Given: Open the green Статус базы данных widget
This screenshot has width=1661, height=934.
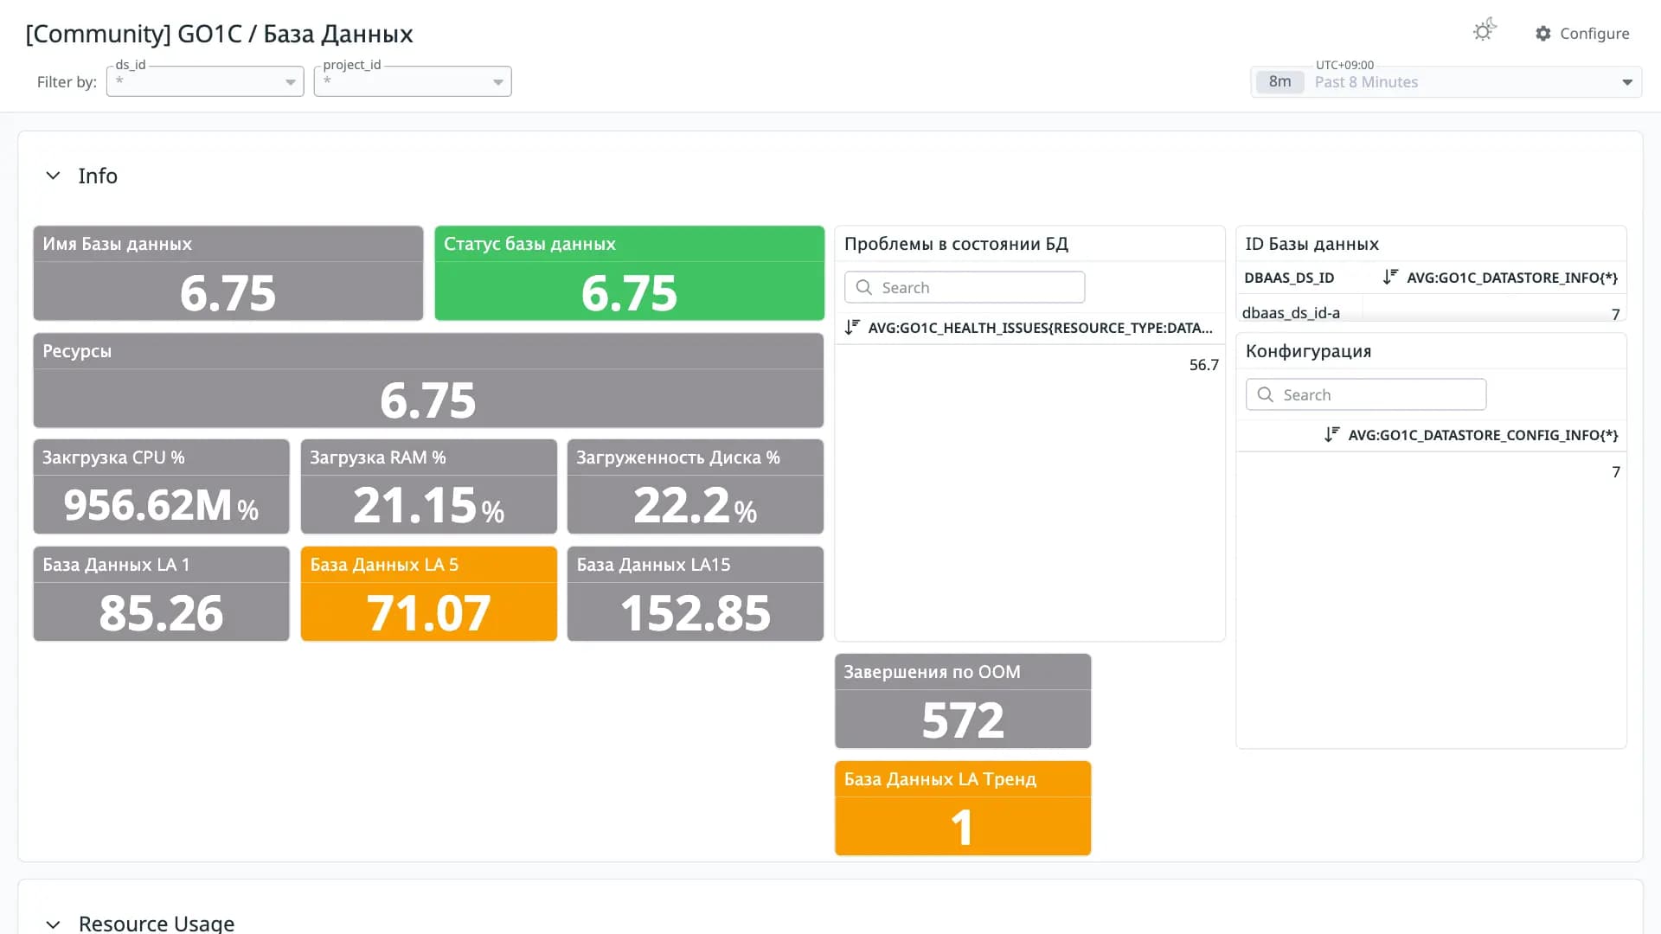Looking at the screenshot, I should [x=630, y=273].
